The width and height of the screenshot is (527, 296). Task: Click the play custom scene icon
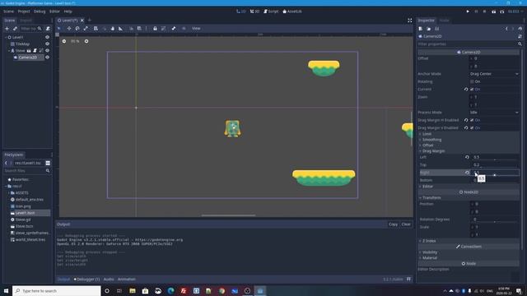click(x=501, y=12)
